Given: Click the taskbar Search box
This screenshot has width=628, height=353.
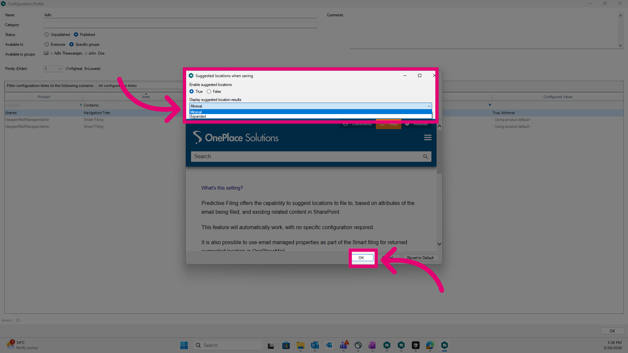Looking at the screenshot, I should point(228,345).
